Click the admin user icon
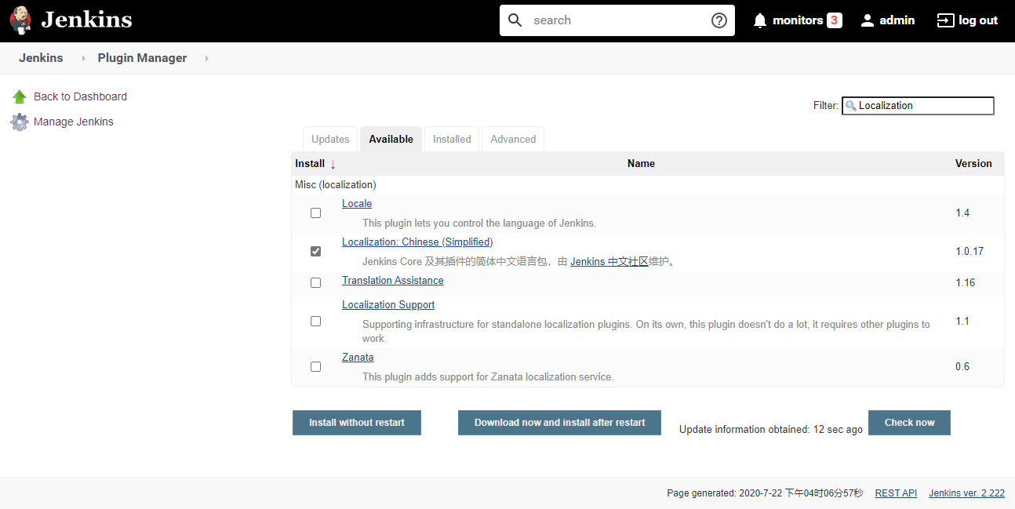The width and height of the screenshot is (1015, 509). click(867, 20)
